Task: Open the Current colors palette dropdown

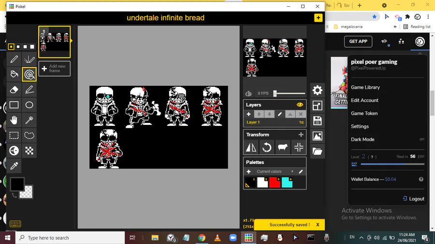Action: tap(275, 172)
